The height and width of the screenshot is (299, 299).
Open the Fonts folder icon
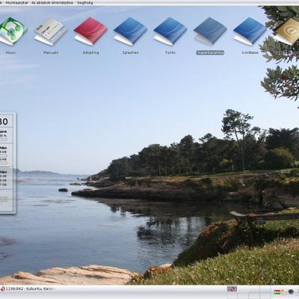pyautogui.click(x=170, y=31)
